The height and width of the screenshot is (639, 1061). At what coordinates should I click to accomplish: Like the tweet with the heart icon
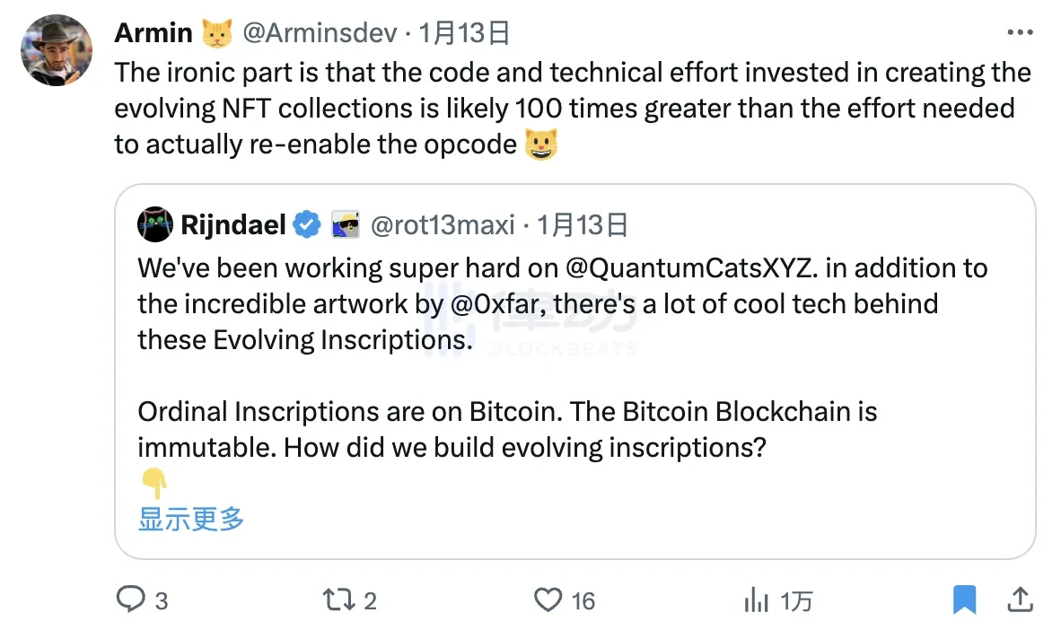tap(548, 600)
